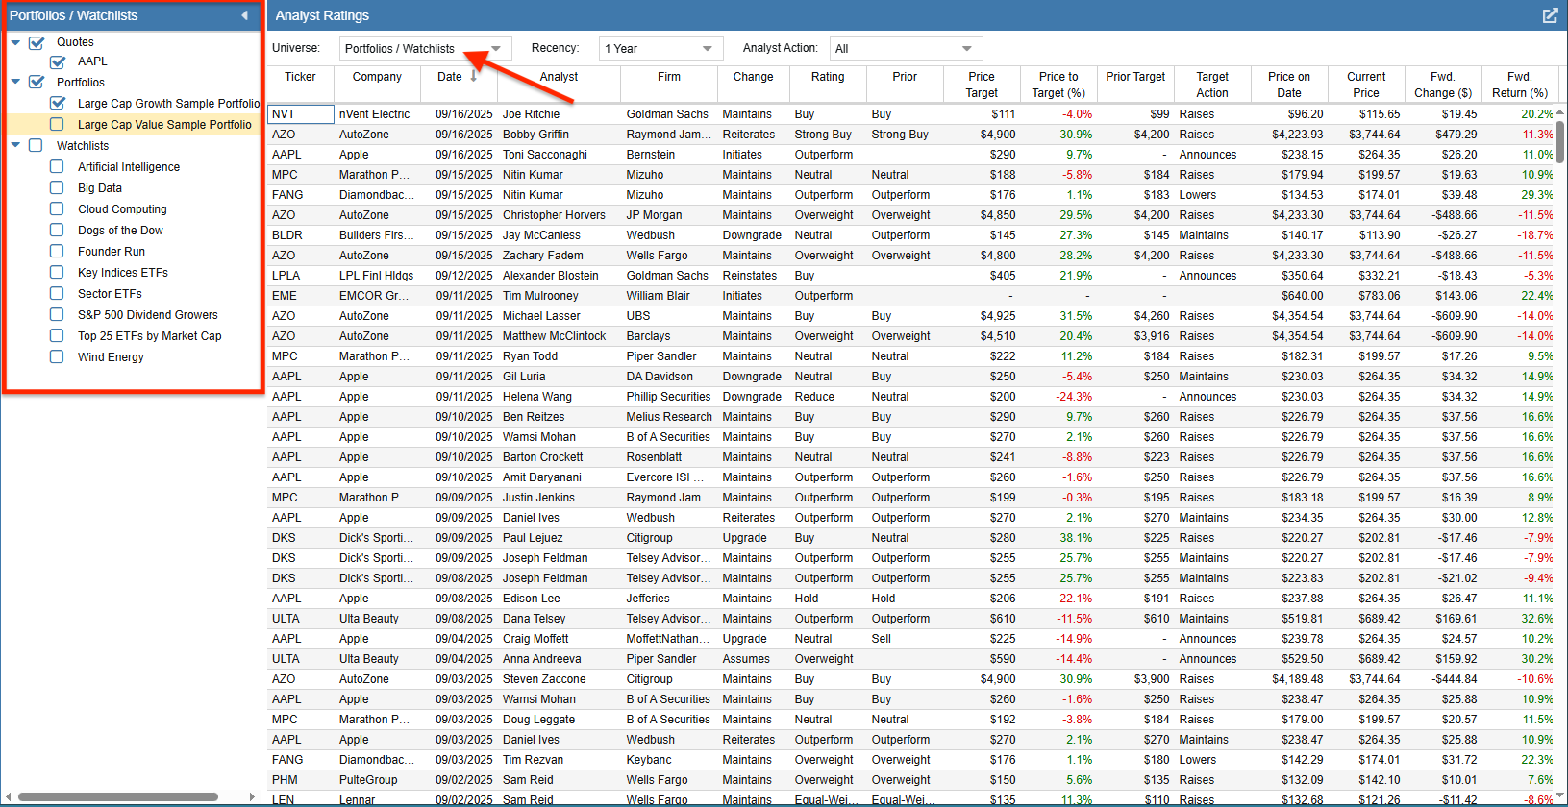Image resolution: width=1568 pixels, height=807 pixels.
Task: Click the Date column sort arrow
Action: pos(474,76)
